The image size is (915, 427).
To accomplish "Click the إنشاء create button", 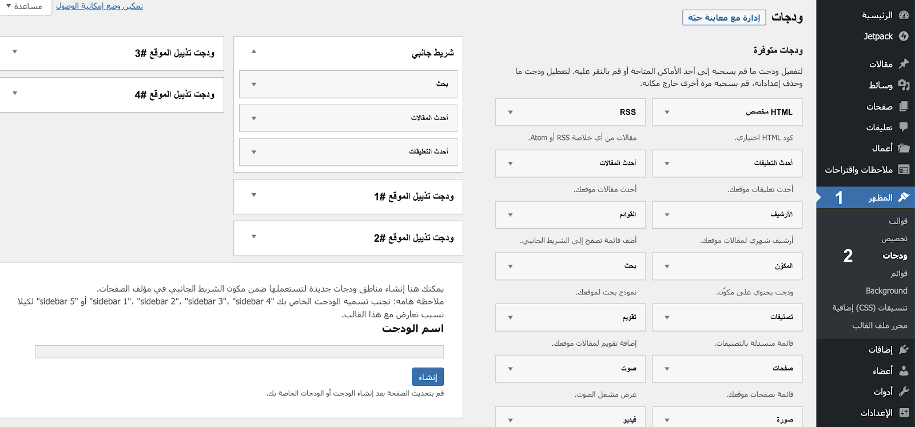I will [428, 377].
